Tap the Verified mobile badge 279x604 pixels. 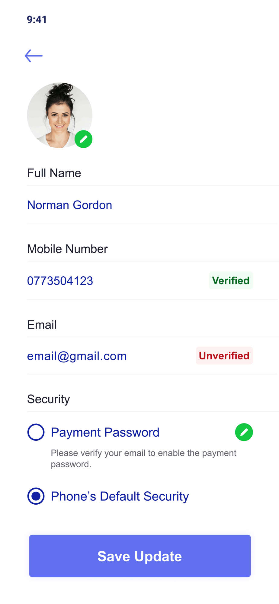(231, 281)
